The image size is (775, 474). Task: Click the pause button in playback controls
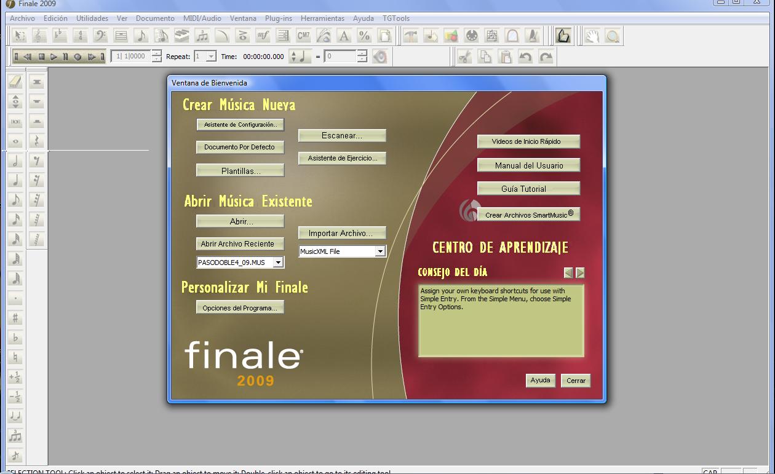point(65,57)
